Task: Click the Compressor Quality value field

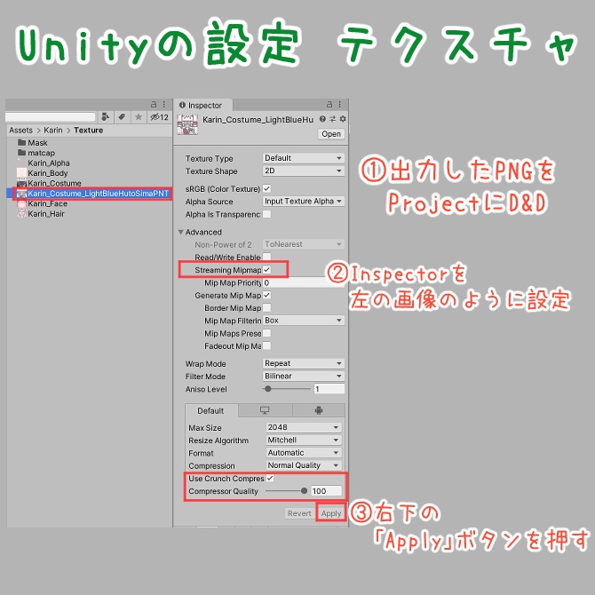Action: pyautogui.click(x=326, y=491)
